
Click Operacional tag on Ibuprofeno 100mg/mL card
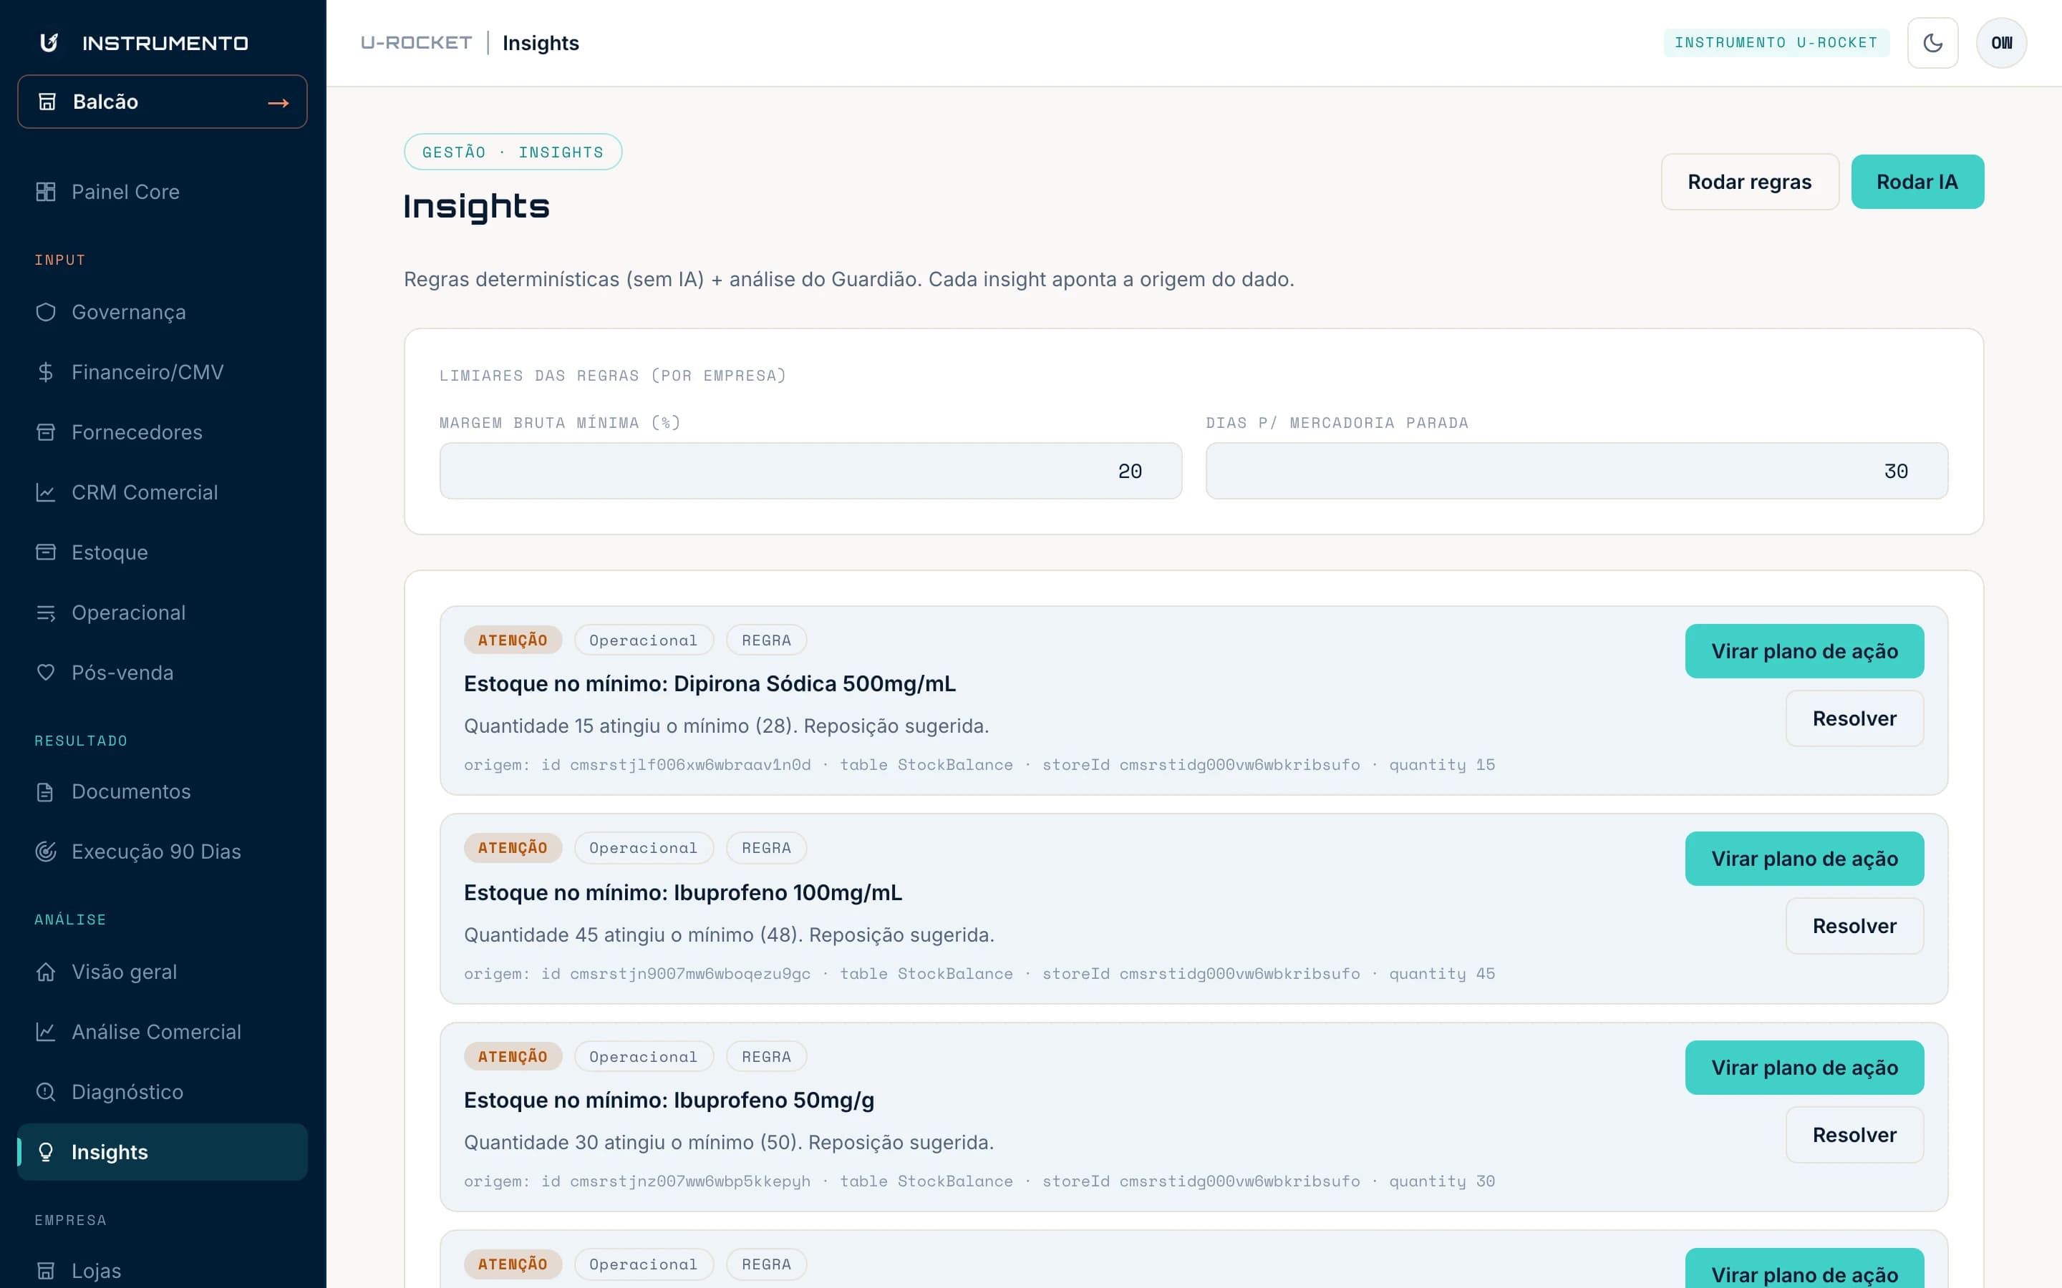click(x=644, y=848)
